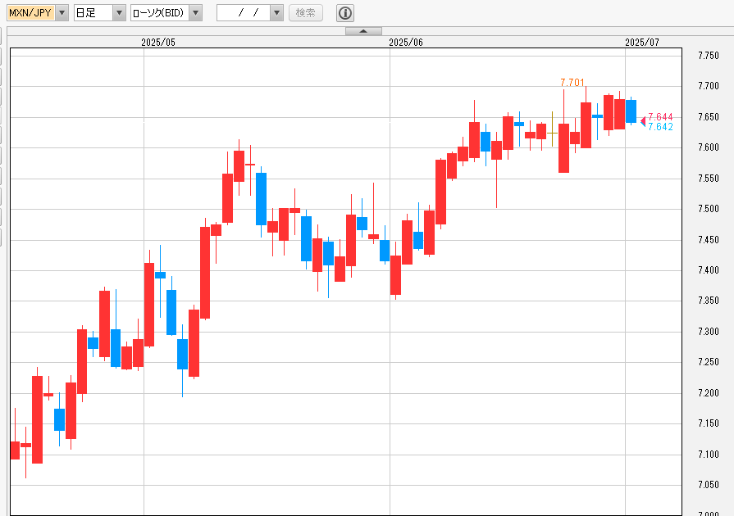Collapse the toolbar using the small up-triangle button
734x516 pixels.
tap(363, 31)
